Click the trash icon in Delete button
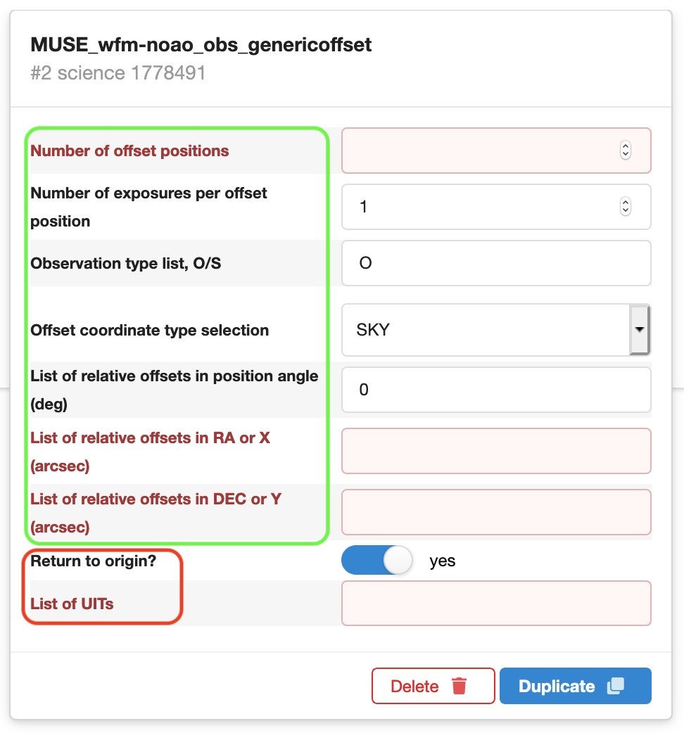 459,686
